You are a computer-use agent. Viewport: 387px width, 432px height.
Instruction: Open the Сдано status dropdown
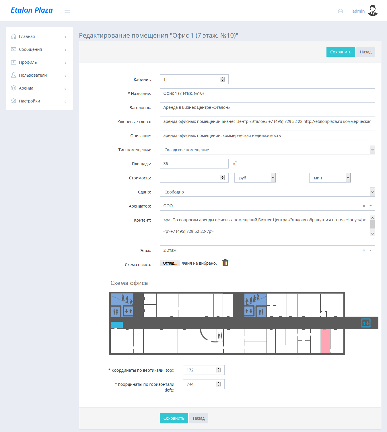click(x=267, y=192)
